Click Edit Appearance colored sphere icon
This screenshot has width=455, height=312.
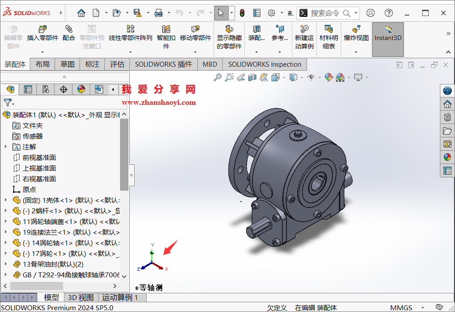(x=328, y=77)
